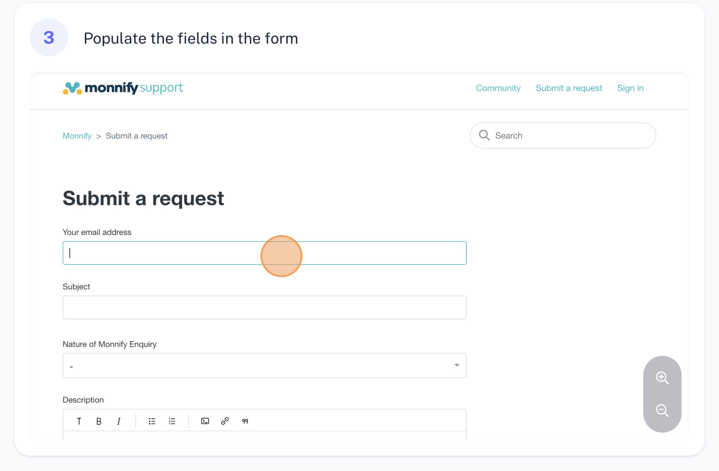The height and width of the screenshot is (471, 719).
Task: Click the Sign in link
Action: point(630,88)
